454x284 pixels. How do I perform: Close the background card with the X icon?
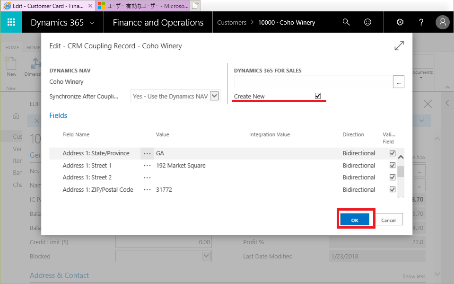point(428,104)
